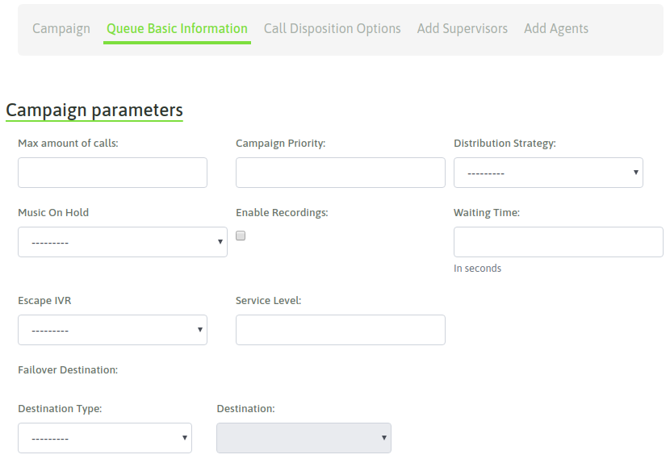Click the Music On Hold dropdown arrow

(220, 242)
